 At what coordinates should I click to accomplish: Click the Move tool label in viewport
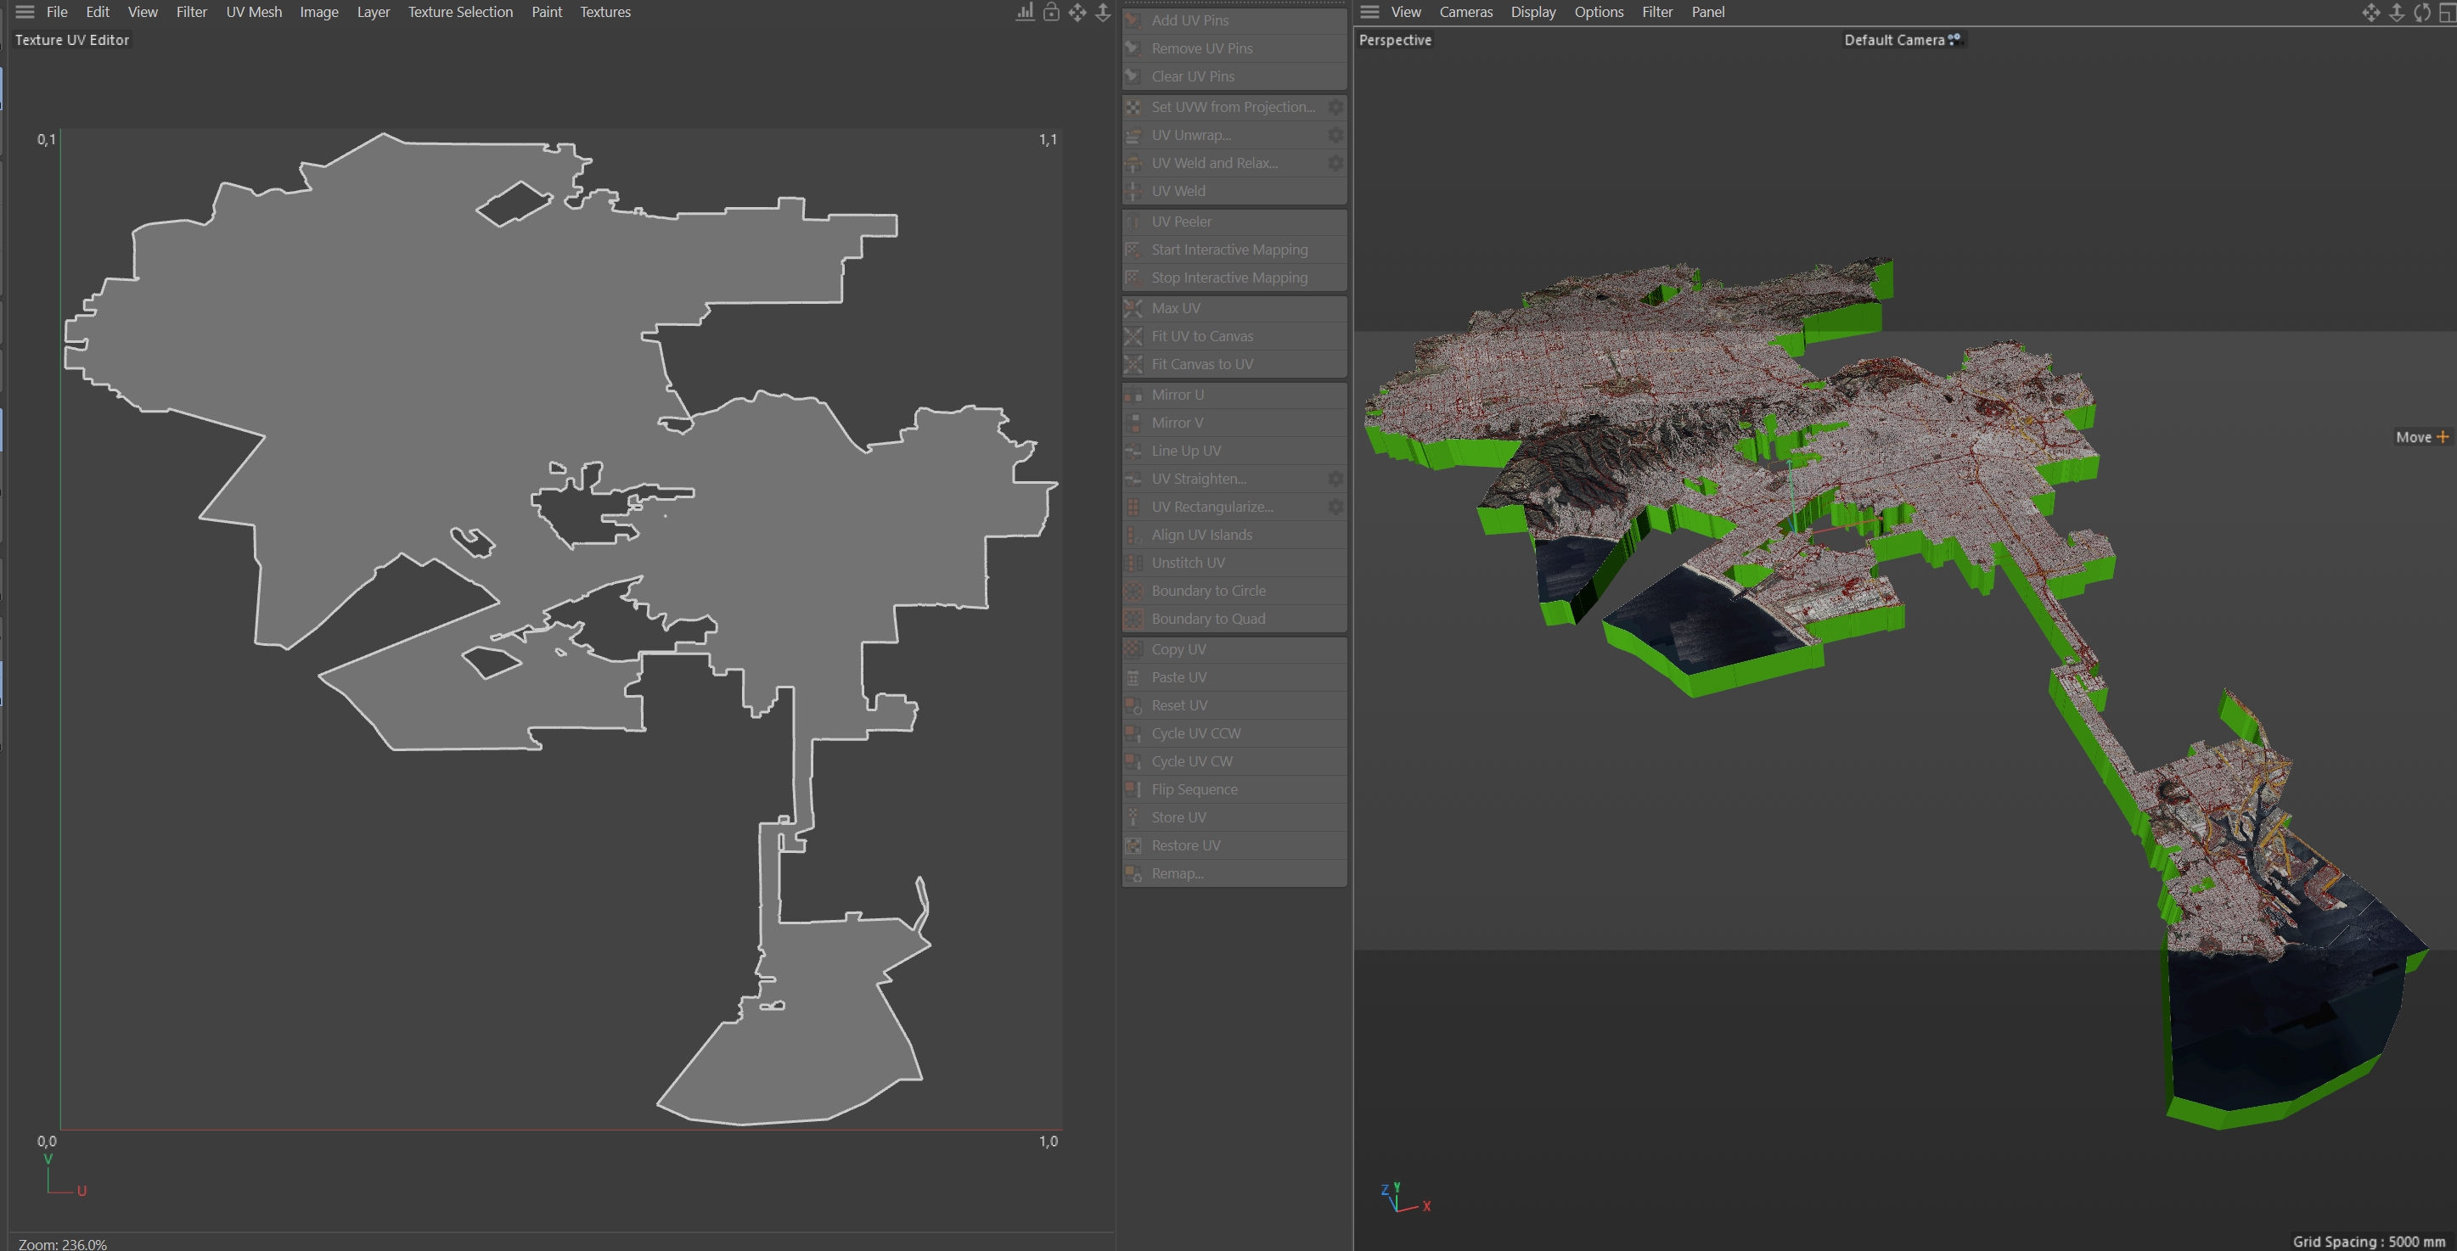pyautogui.click(x=2413, y=438)
